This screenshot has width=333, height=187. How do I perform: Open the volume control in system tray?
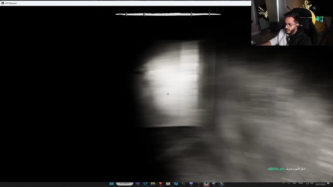pos(311,183)
